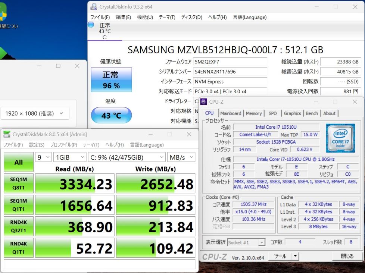Image resolution: width=365 pixels, height=273 pixels.
Task: Open 機能(U) menu in CrystalDiskInfo
Action: (x=145, y=17)
